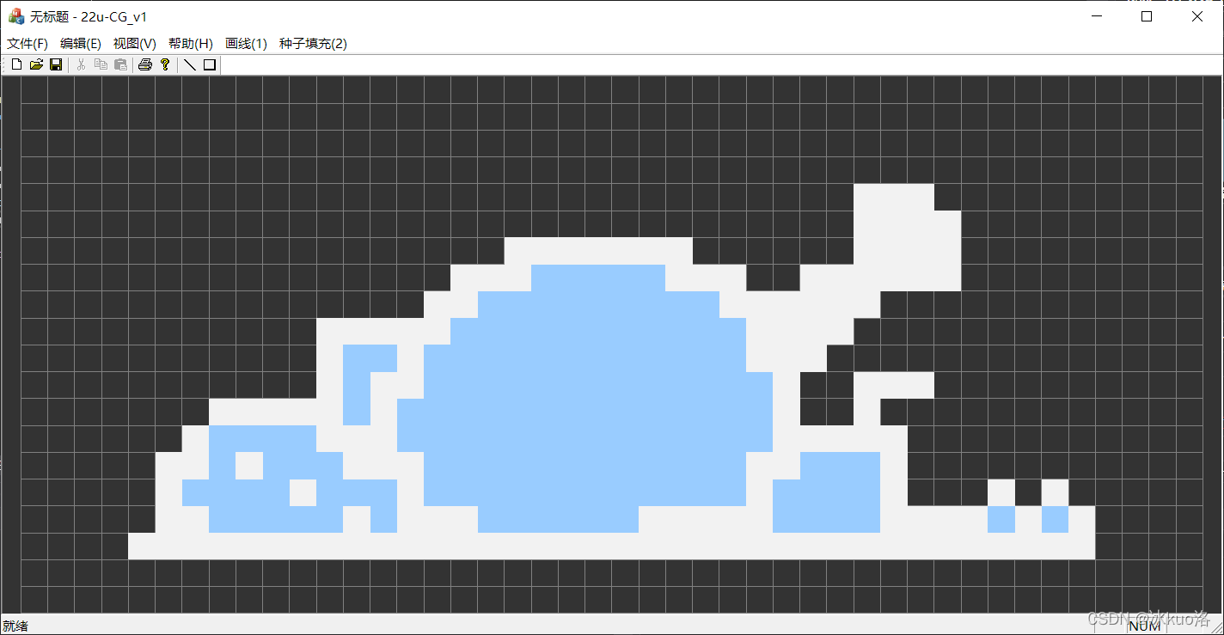This screenshot has width=1224, height=635.
Task: Open About via question mark icon
Action: click(x=165, y=64)
